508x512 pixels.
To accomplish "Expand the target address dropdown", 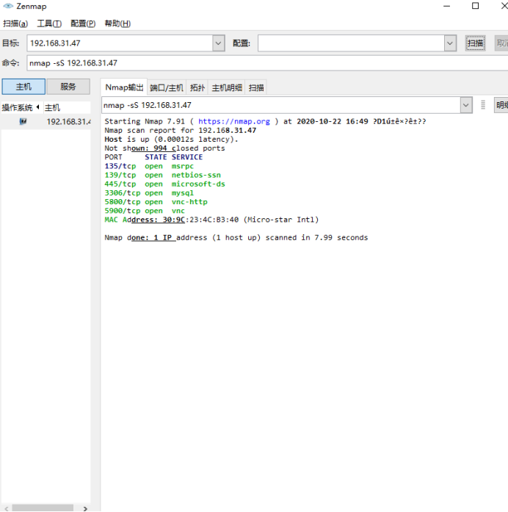I will pyautogui.click(x=219, y=43).
